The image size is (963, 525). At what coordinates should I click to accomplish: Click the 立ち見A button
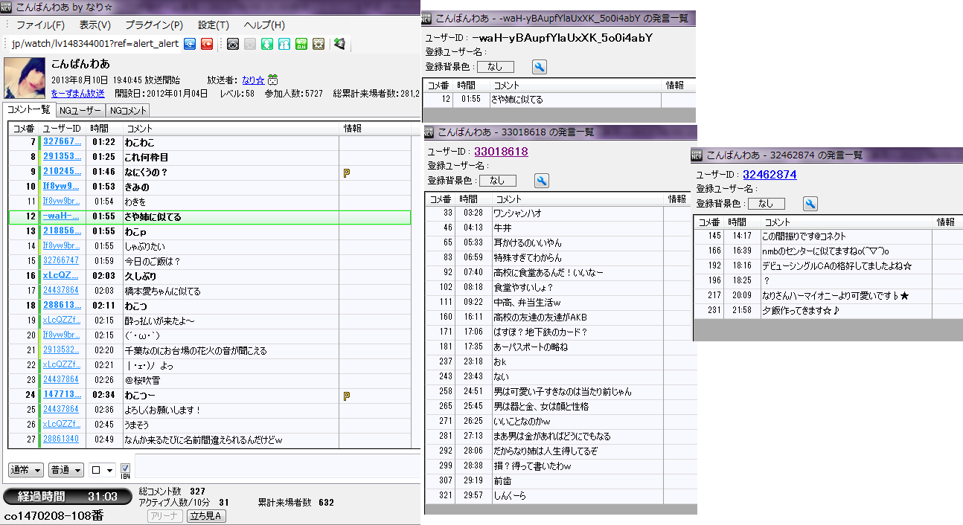[206, 516]
